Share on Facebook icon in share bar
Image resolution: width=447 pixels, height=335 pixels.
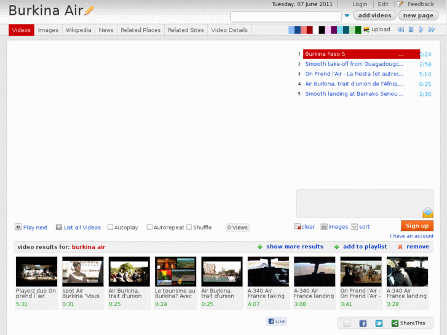tap(363, 323)
